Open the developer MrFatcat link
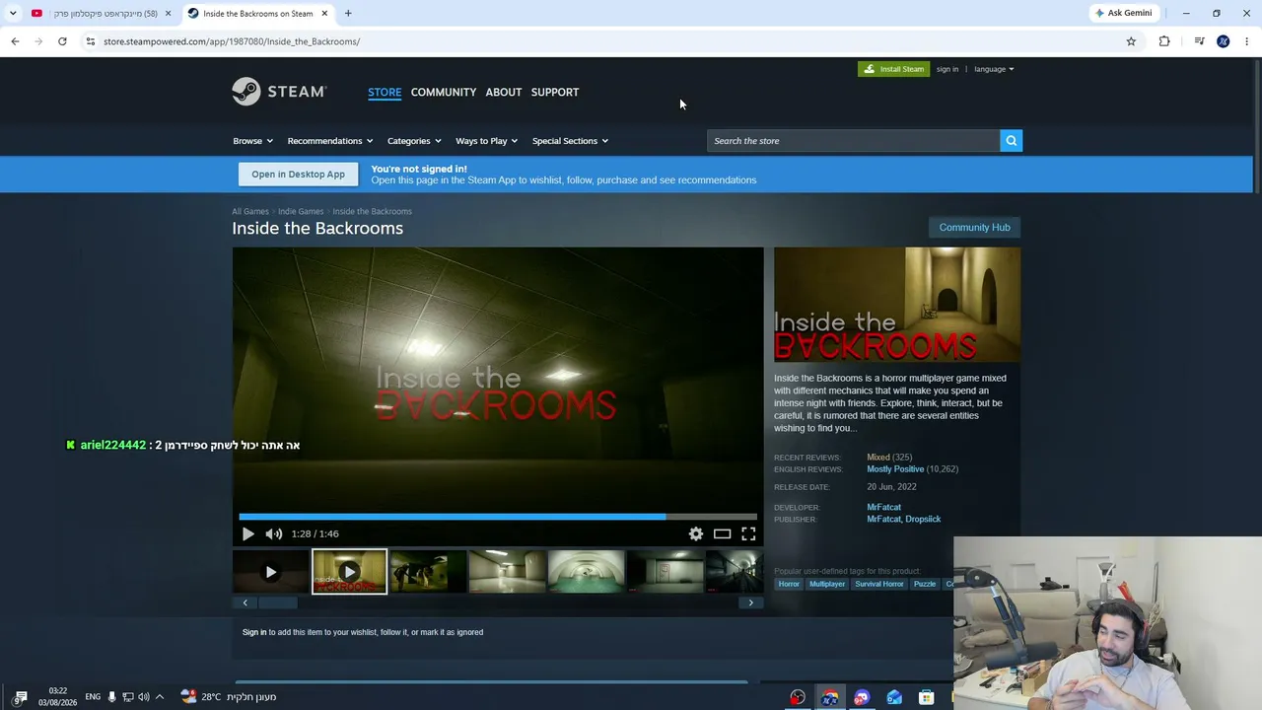 coord(883,507)
